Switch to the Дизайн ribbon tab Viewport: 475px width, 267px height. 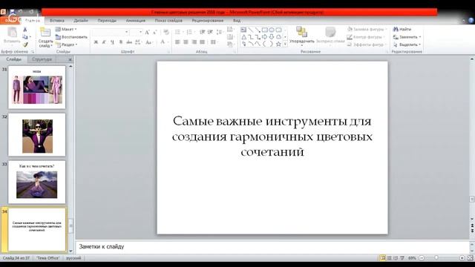81,21
